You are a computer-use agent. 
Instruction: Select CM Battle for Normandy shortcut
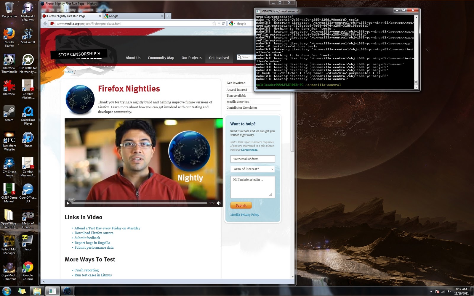pyautogui.click(x=28, y=64)
